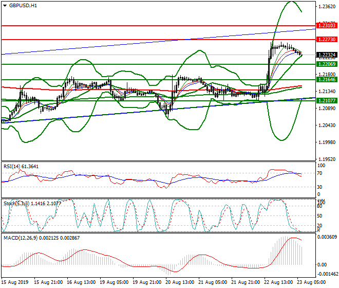Click the 1.19520 price scale value
The width and height of the screenshot is (339, 288).
click(x=327, y=159)
